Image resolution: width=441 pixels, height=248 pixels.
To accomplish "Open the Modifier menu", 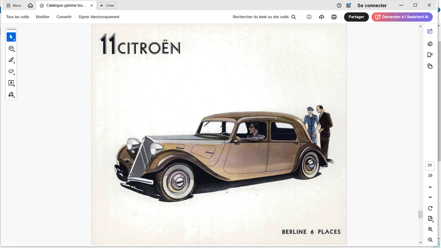I will pyautogui.click(x=43, y=17).
